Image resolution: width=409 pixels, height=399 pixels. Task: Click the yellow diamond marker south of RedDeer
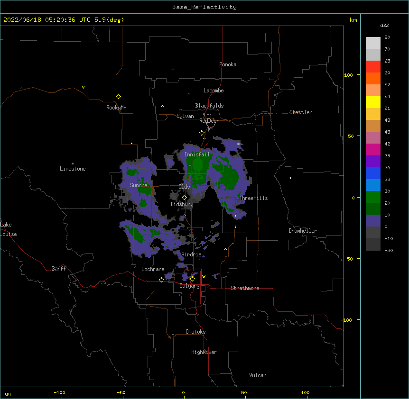point(202,133)
